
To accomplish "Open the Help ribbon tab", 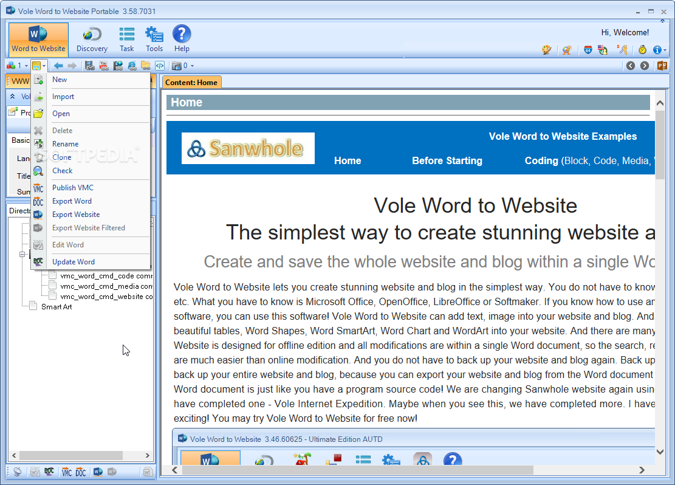I will (182, 40).
